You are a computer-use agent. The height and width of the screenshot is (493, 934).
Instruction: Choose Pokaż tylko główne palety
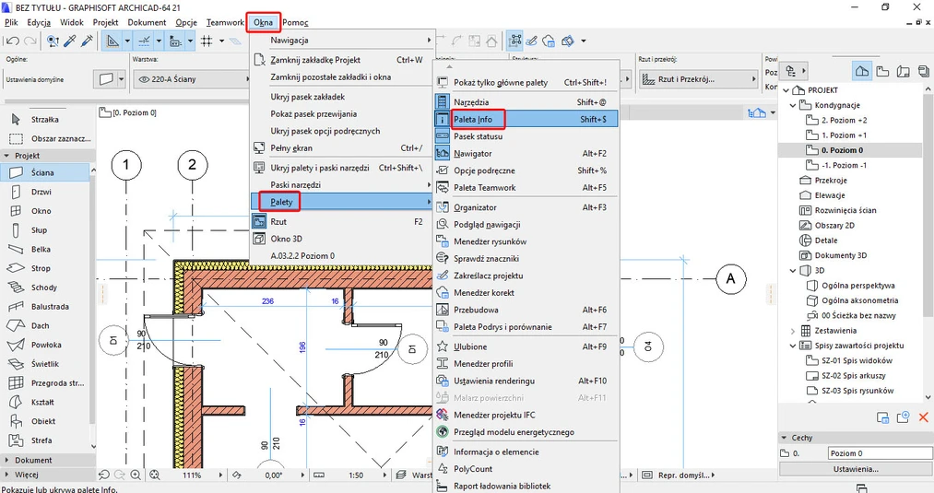tap(526, 82)
